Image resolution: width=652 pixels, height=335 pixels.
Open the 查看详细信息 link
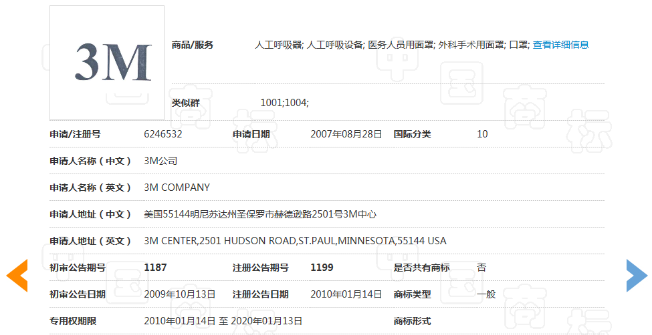(x=560, y=45)
